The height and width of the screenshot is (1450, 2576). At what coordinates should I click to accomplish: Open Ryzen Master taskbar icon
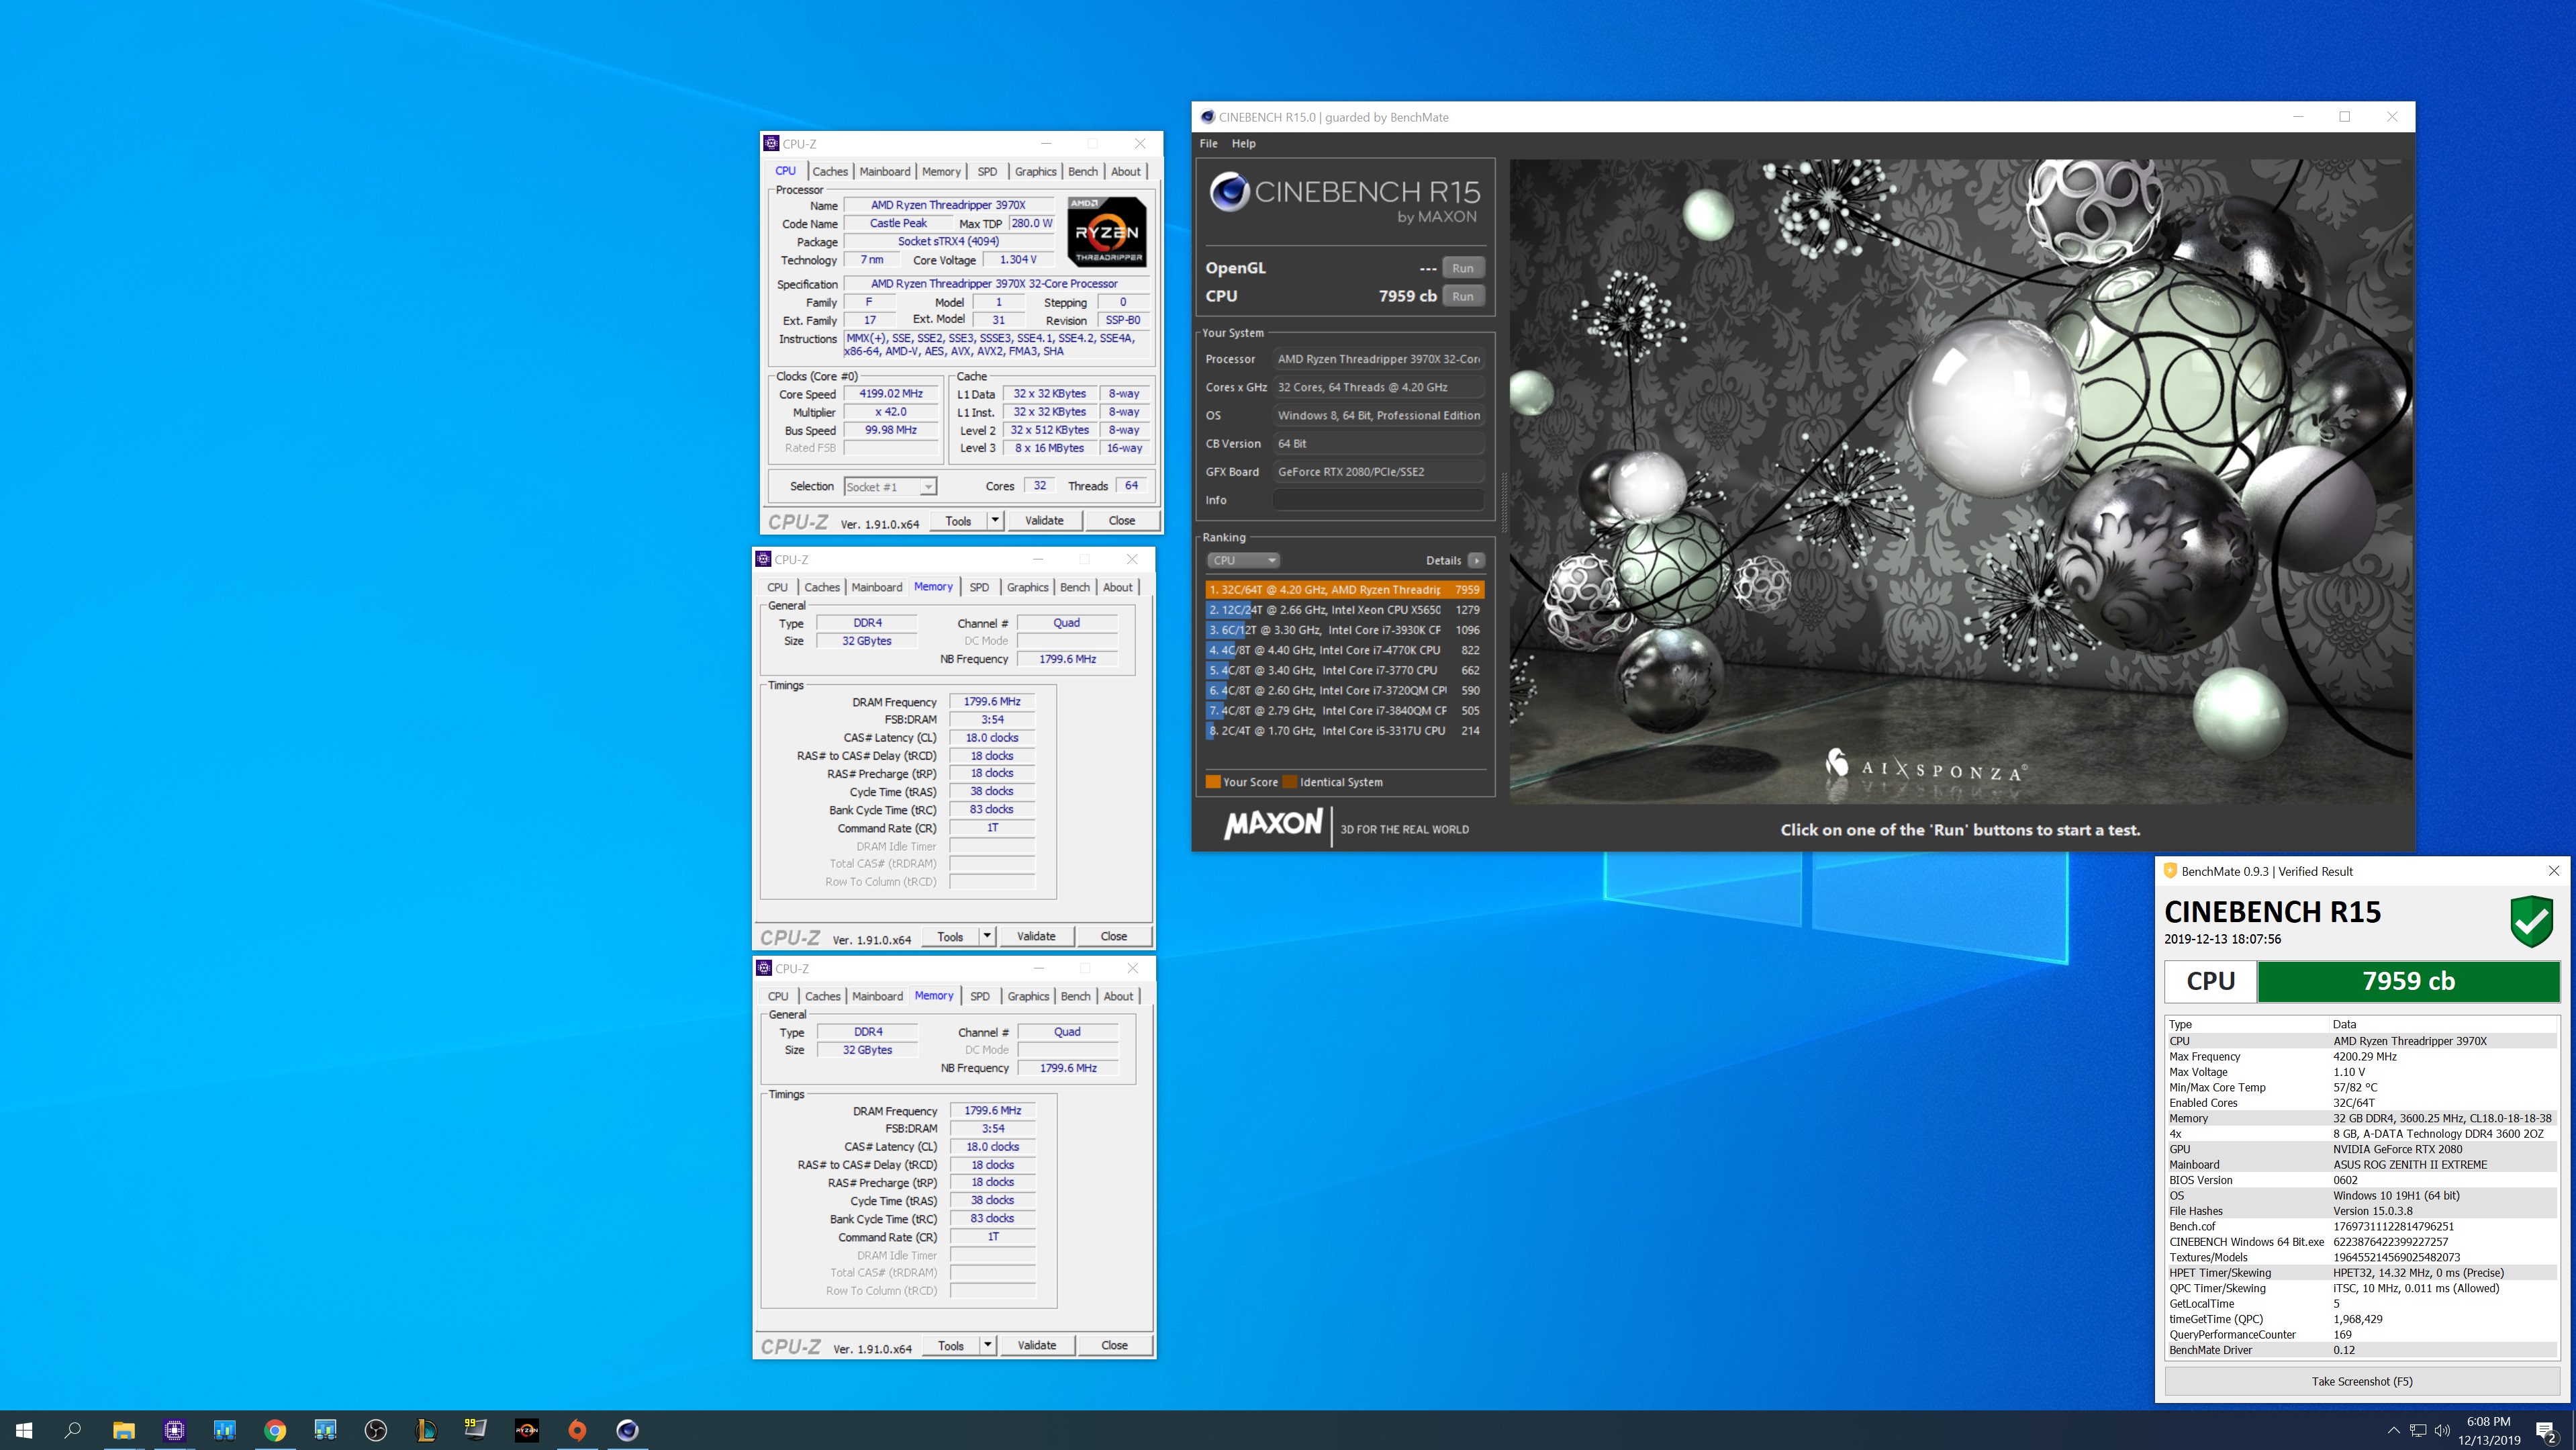(x=527, y=1430)
